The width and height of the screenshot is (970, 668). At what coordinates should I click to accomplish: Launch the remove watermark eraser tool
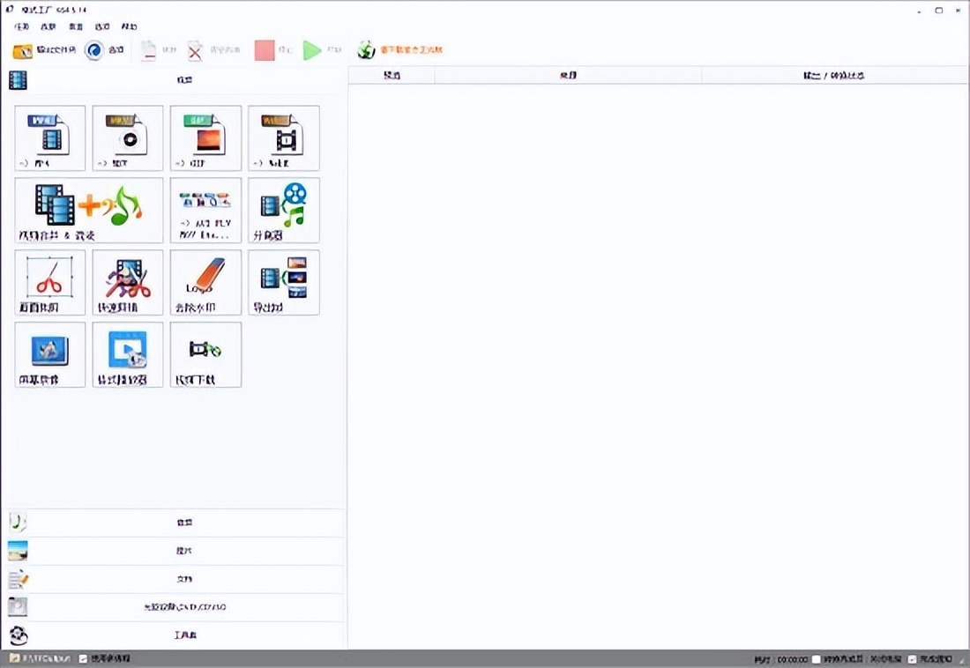tap(205, 282)
